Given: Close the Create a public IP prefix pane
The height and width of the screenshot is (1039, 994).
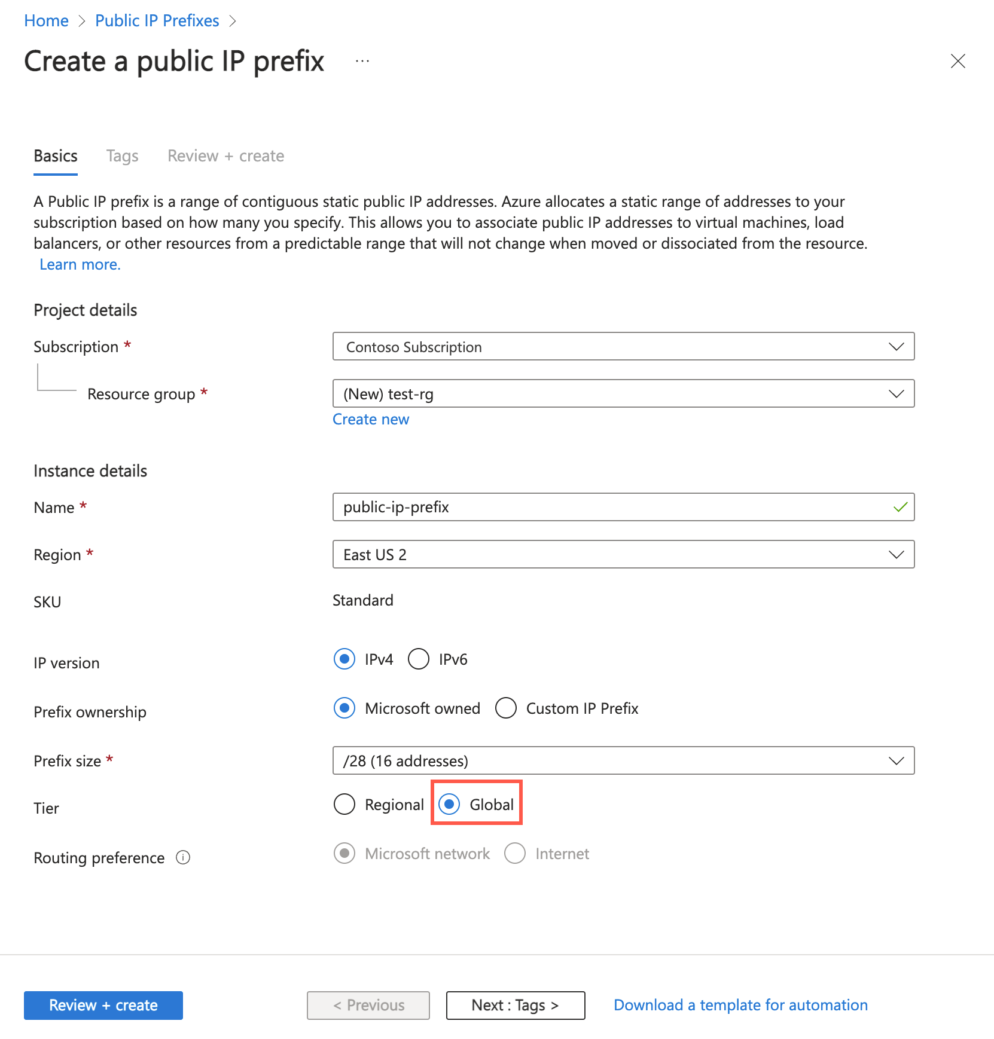Looking at the screenshot, I should 958,61.
